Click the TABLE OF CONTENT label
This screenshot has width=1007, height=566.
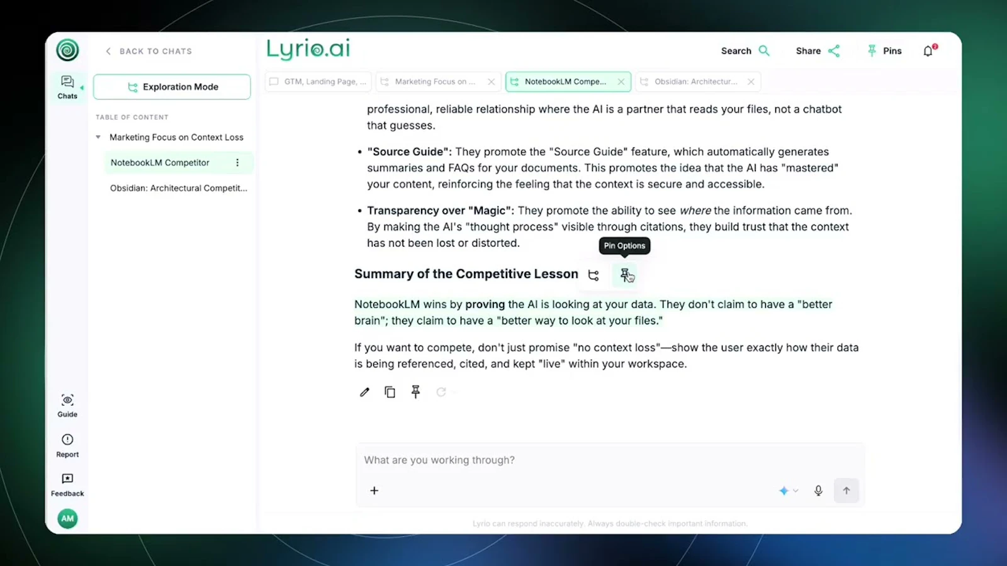point(132,118)
